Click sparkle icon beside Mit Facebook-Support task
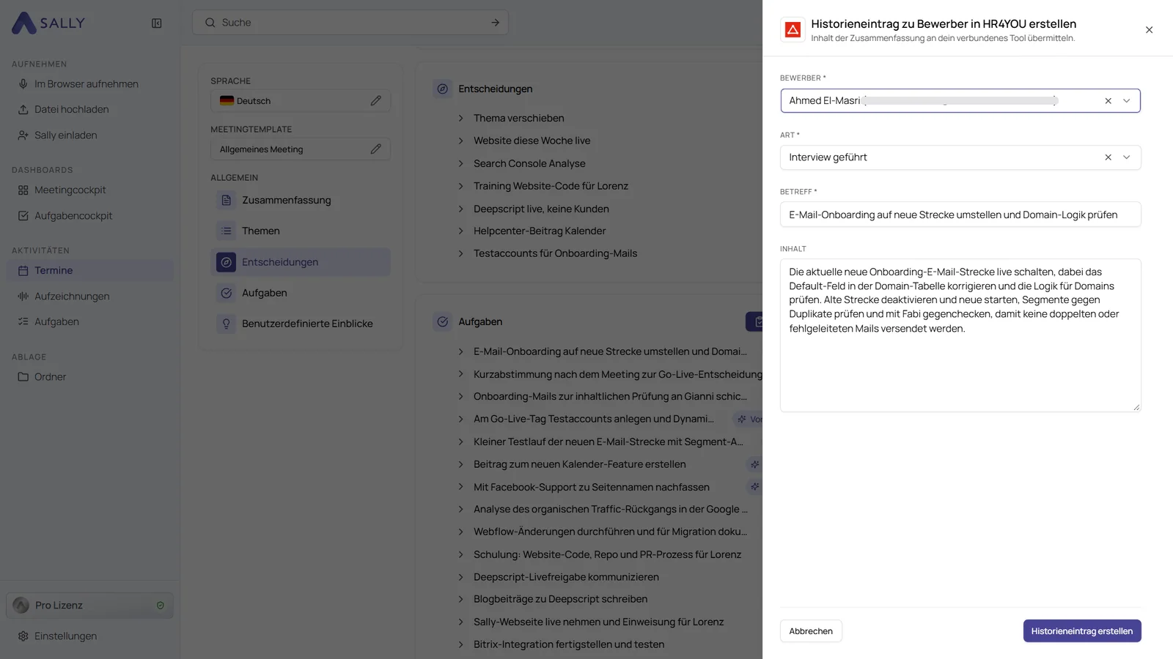This screenshot has height=659, width=1173. point(754,486)
